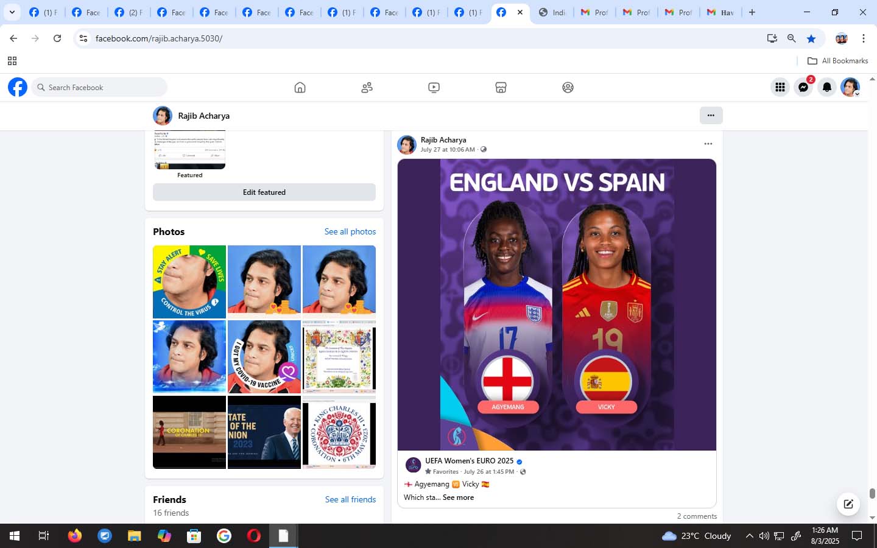Launch Opera browser from taskbar
Image resolution: width=877 pixels, height=548 pixels.
point(254,536)
